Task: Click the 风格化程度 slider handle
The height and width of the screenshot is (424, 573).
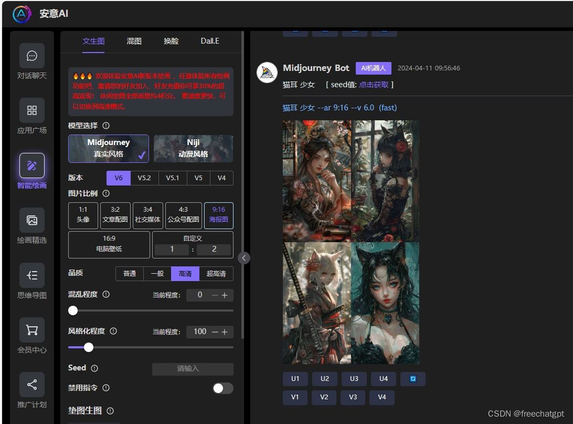Action: pos(89,347)
